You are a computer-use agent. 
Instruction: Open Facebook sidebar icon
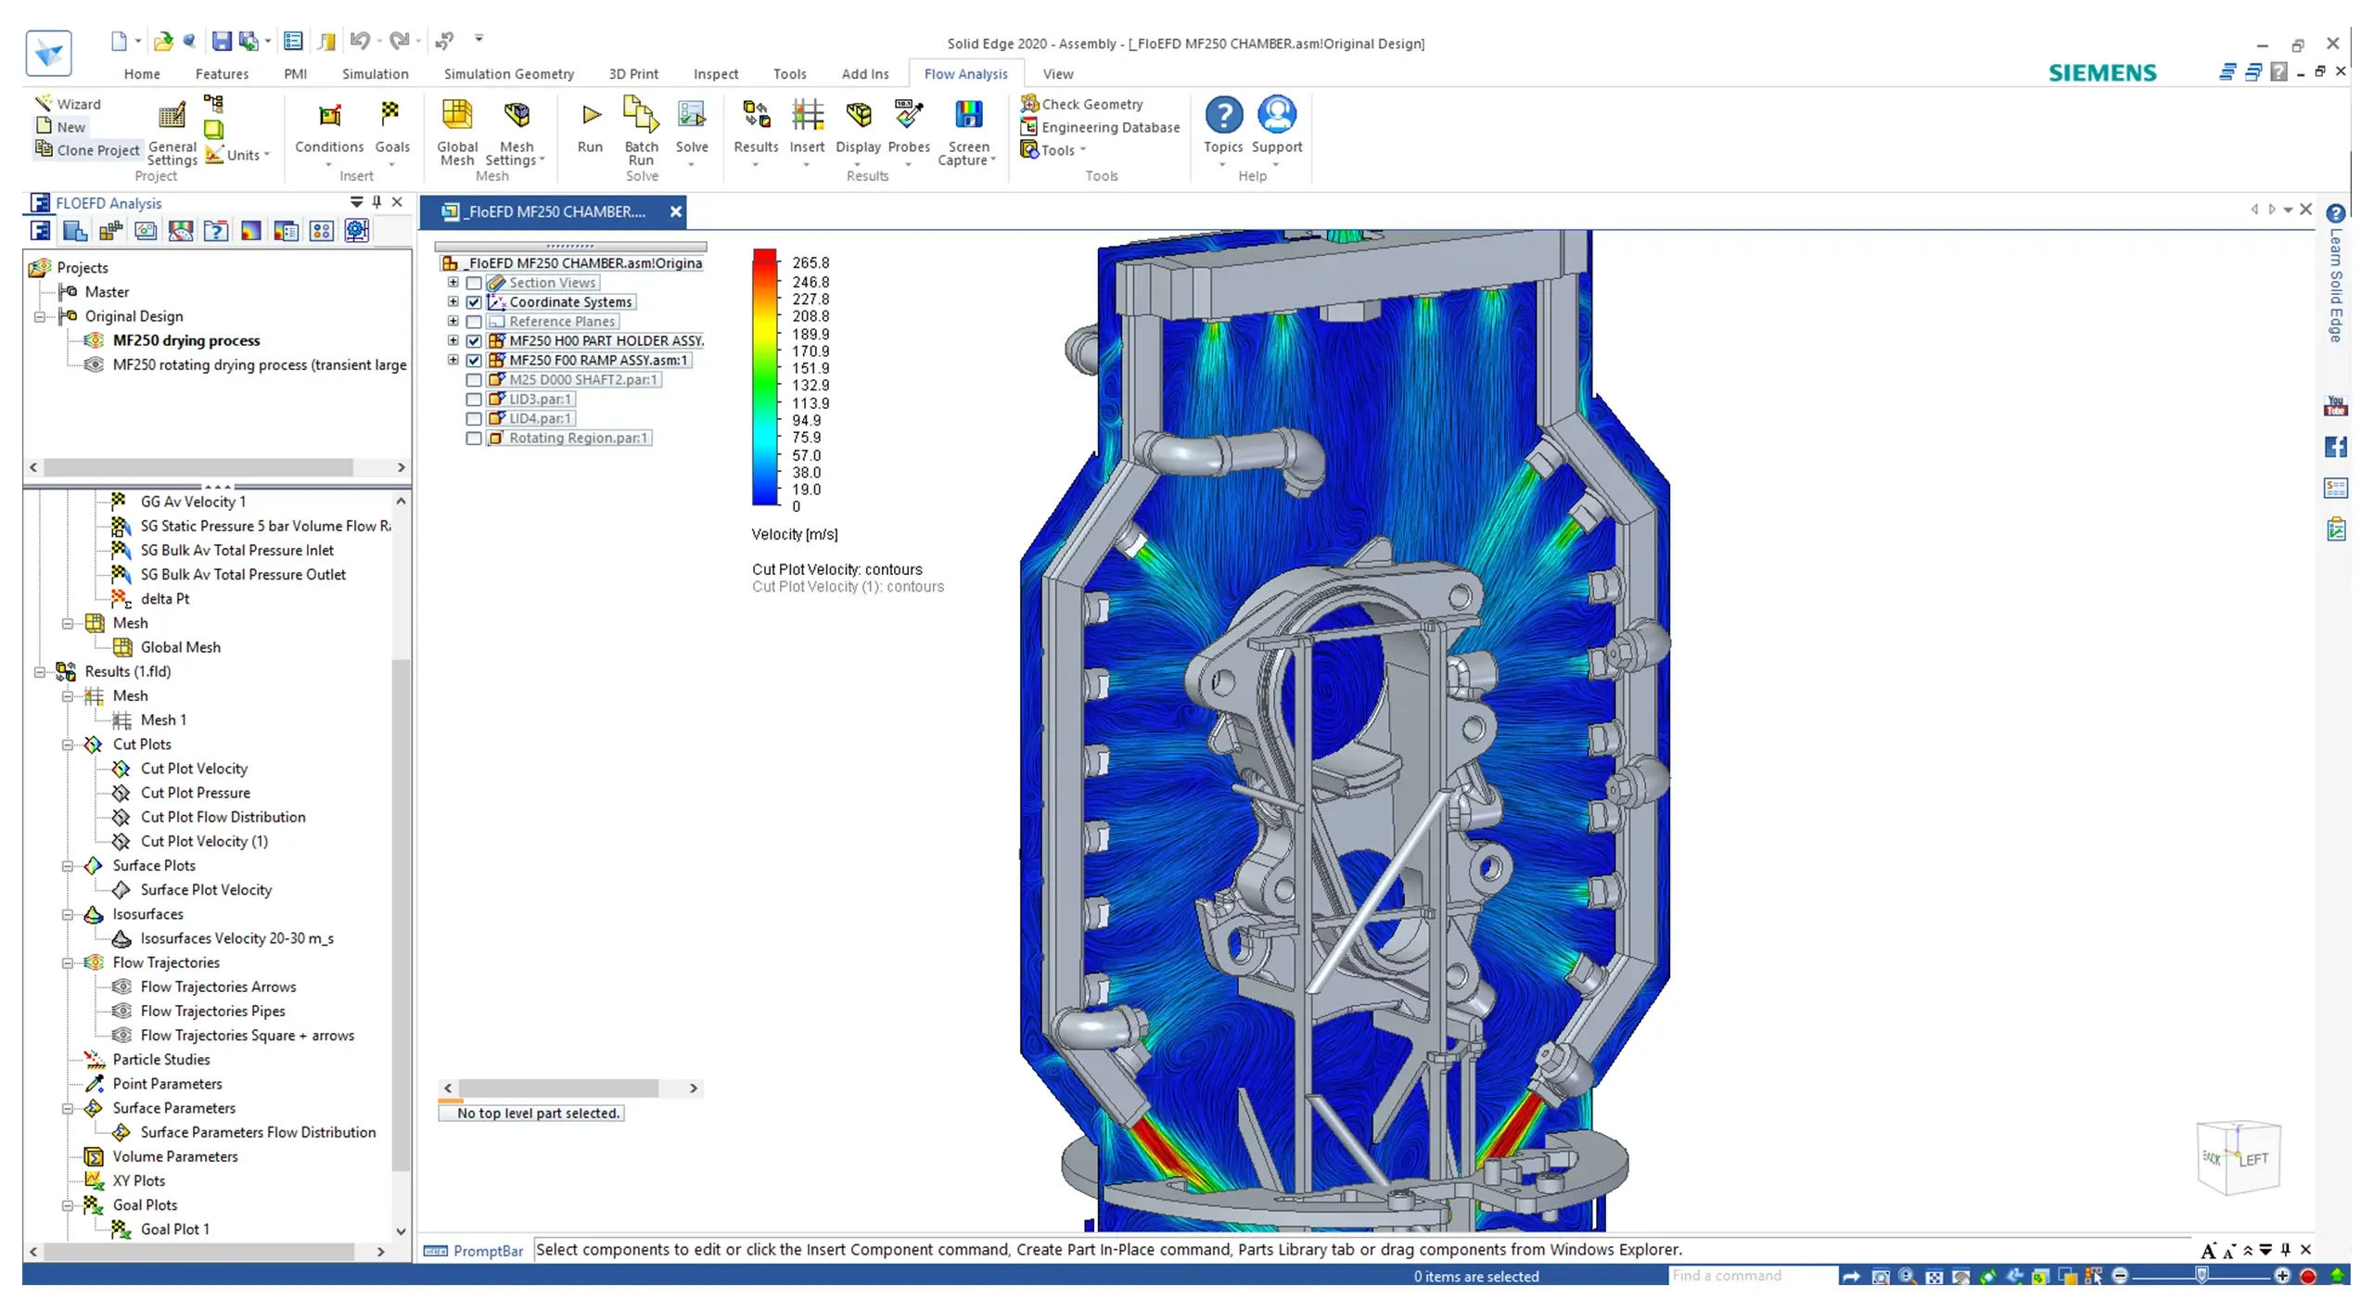(x=2336, y=447)
